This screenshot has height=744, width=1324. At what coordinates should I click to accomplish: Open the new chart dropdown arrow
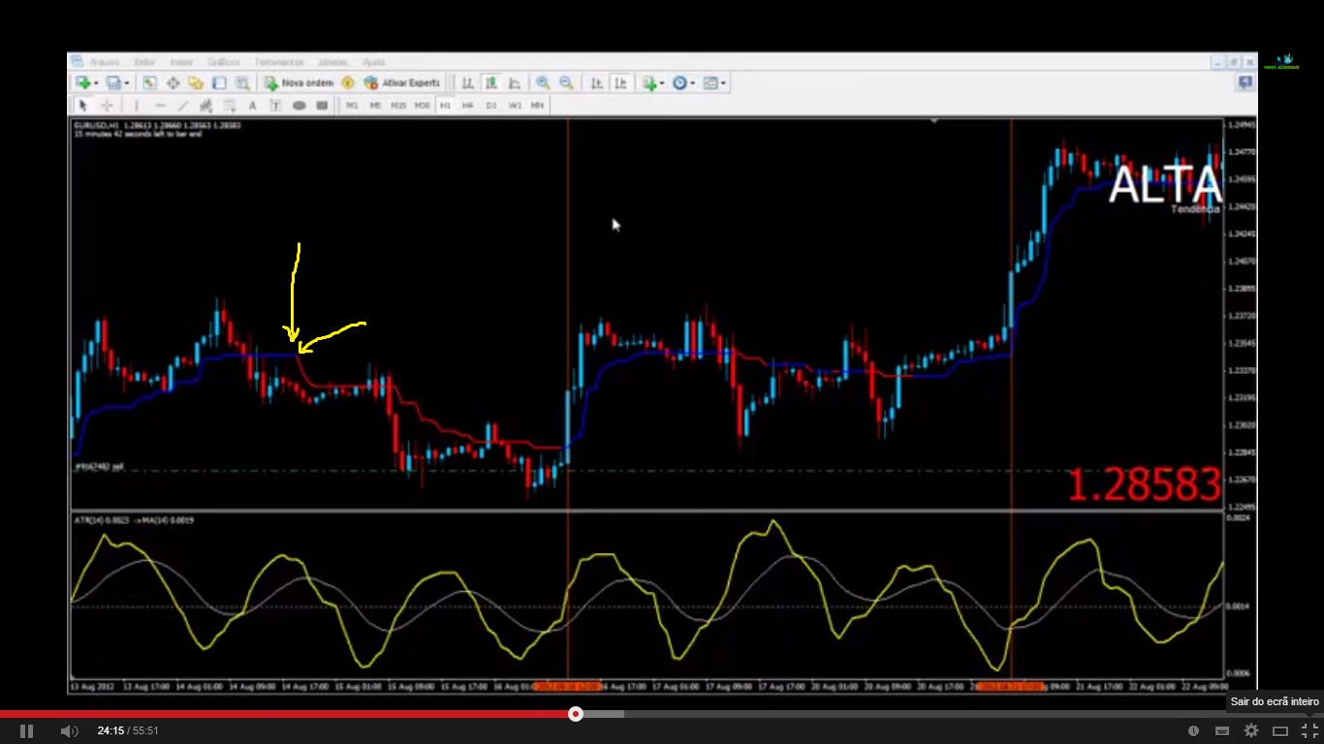click(x=96, y=83)
